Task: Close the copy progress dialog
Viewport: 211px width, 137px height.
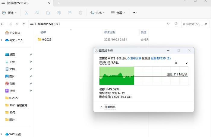Action: pos(189,50)
